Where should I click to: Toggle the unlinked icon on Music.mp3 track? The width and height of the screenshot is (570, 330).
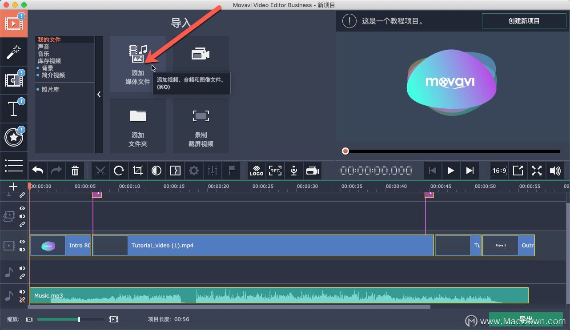22,300
